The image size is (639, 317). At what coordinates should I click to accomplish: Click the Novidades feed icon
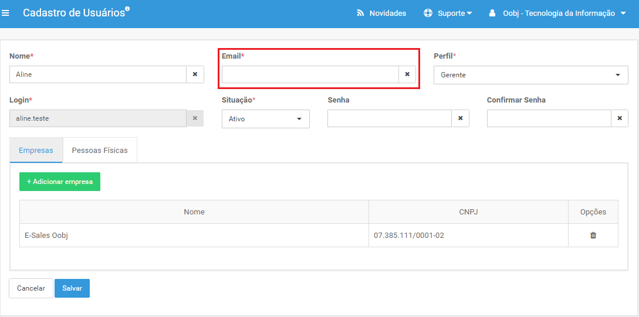click(360, 13)
